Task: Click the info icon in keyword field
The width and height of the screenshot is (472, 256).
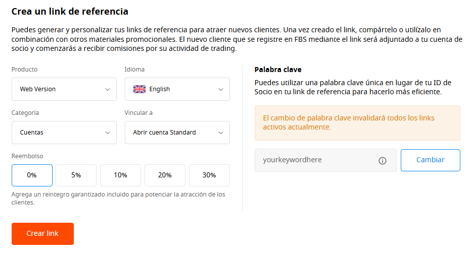Action: click(382, 161)
